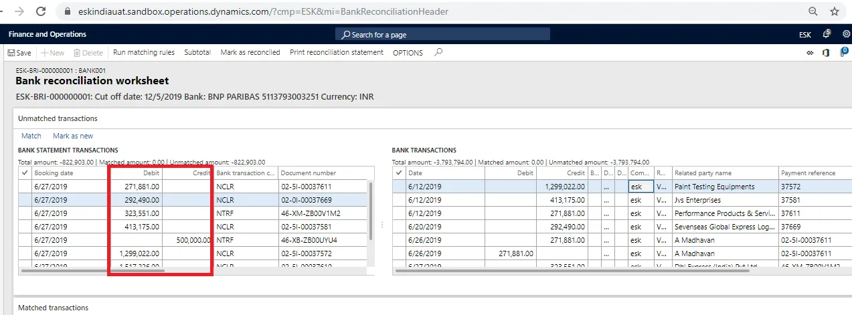Open the settings gear icon

pyautogui.click(x=847, y=33)
